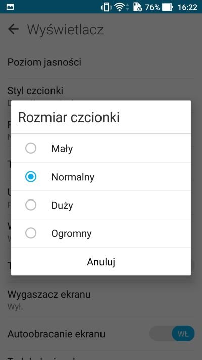Tap the 16:22 clock in status bar

(x=187, y=7)
